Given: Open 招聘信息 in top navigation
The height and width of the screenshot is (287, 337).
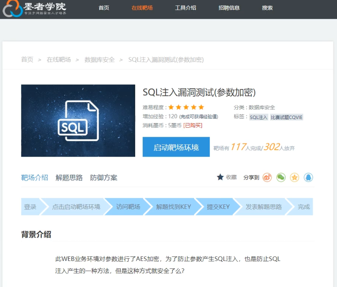Looking at the screenshot, I should pyautogui.click(x=229, y=8).
